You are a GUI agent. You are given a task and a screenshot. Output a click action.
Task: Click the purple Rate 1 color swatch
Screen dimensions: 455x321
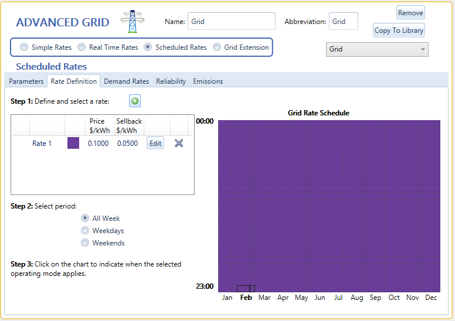tap(73, 144)
